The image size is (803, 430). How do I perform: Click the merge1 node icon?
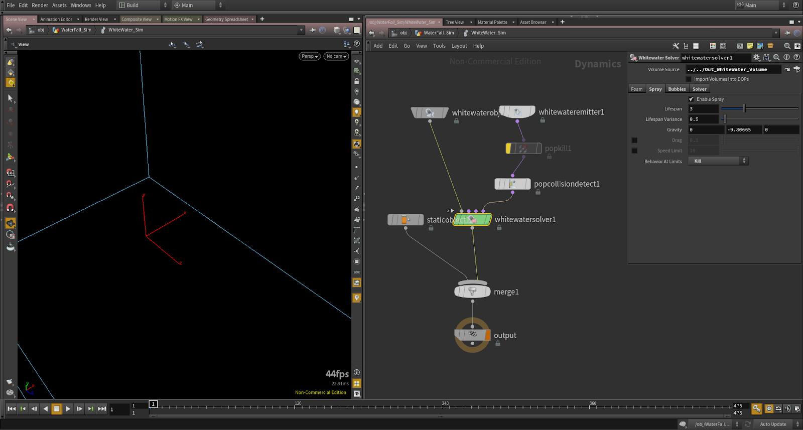click(x=472, y=292)
